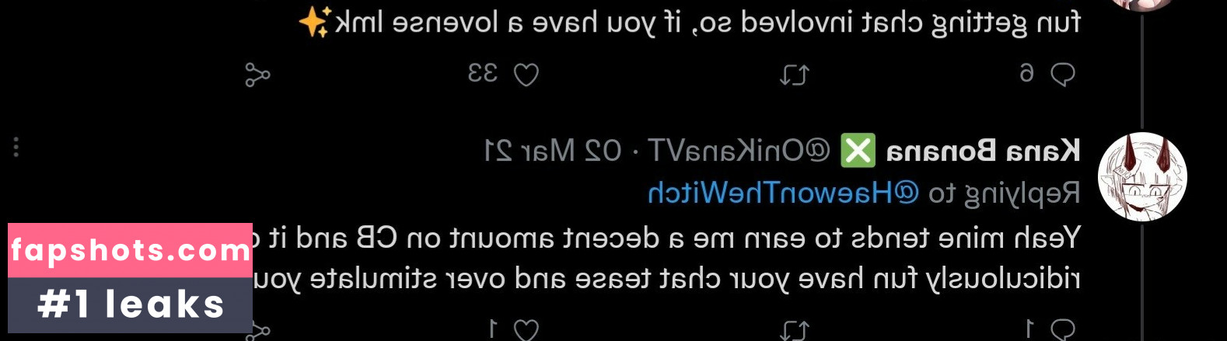The height and width of the screenshot is (341, 1227).
Task: Open the @HasWonTheWitch mention link
Action: (x=783, y=193)
